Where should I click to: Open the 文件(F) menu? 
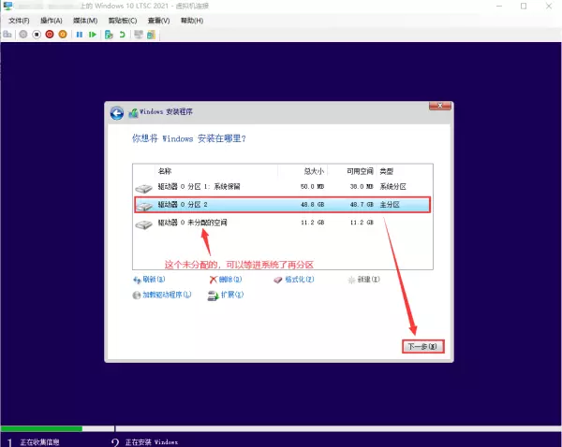(19, 21)
